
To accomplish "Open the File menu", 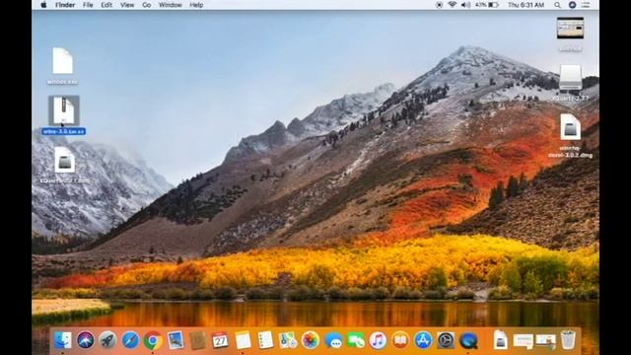I will [x=88, y=5].
